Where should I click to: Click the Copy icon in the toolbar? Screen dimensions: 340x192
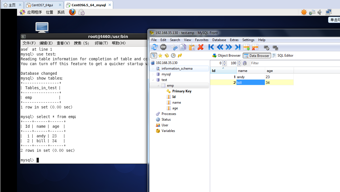click(183, 47)
